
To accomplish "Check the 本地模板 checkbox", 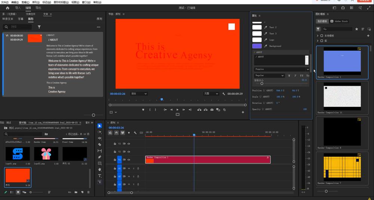I will point(322,36).
